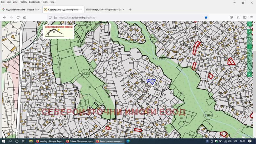This screenshot has height=144, width=256.
Task: Click the shield tracking protection icon
Action: 50,17
